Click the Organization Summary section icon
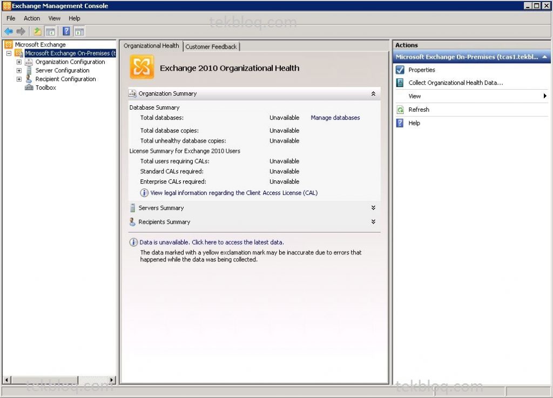This screenshot has width=553, height=398. point(133,93)
